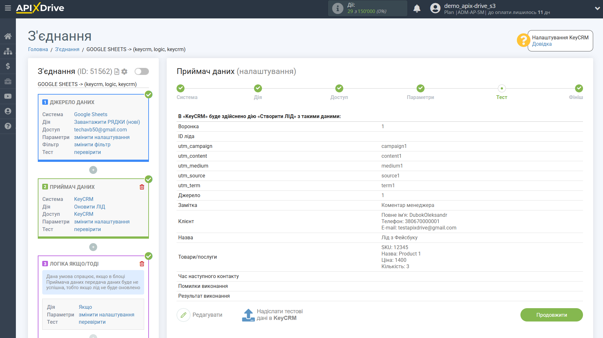Click the connection notes document icon
This screenshot has height=338, width=603.
117,72
